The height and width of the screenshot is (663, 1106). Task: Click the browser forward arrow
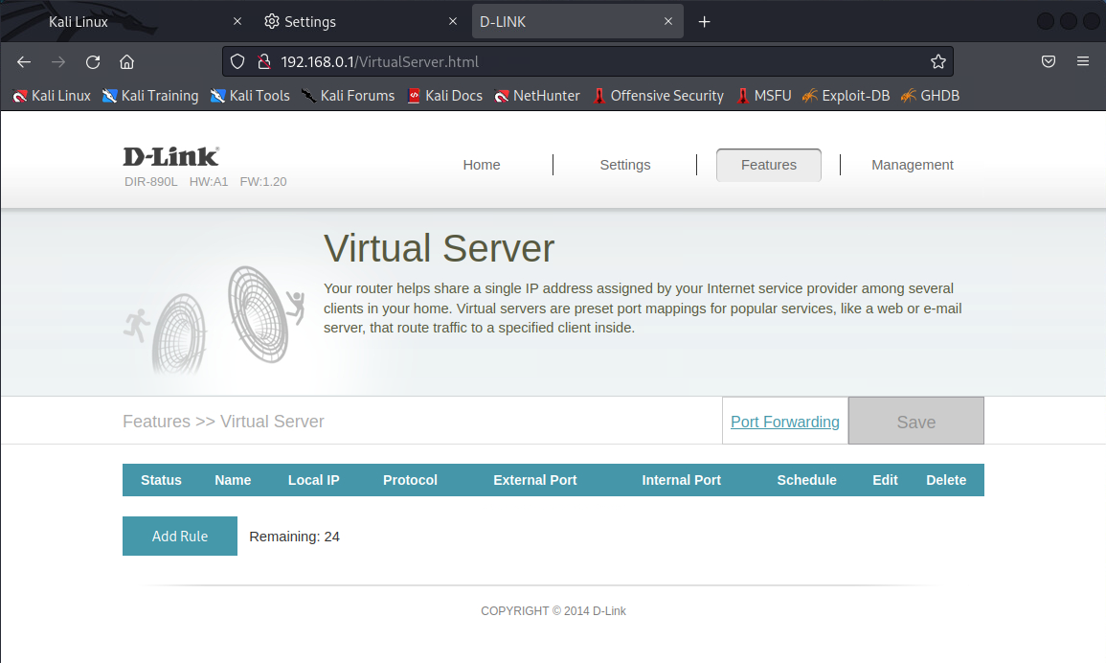tap(57, 62)
